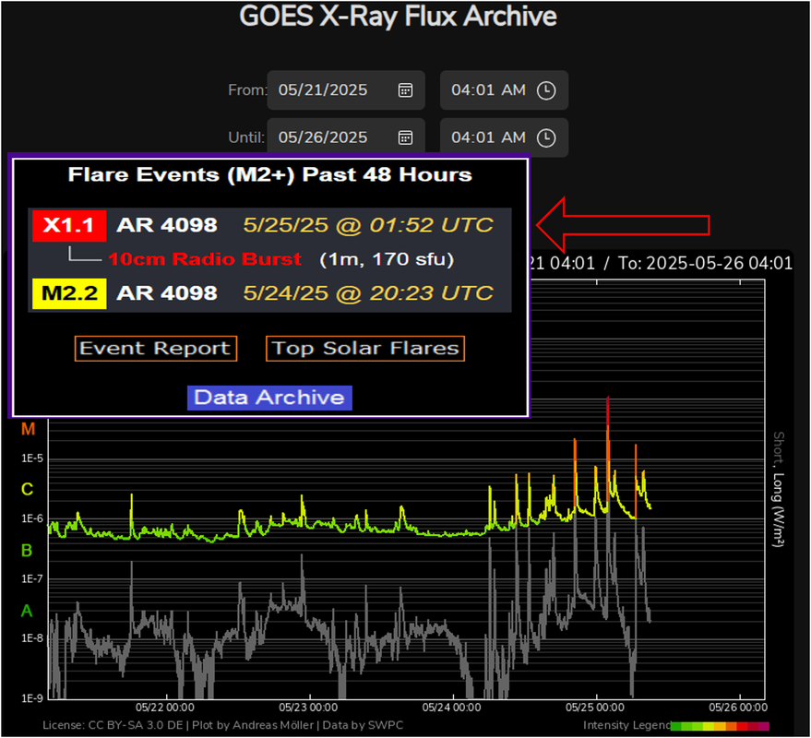Open clock picker for From time

coord(546,90)
